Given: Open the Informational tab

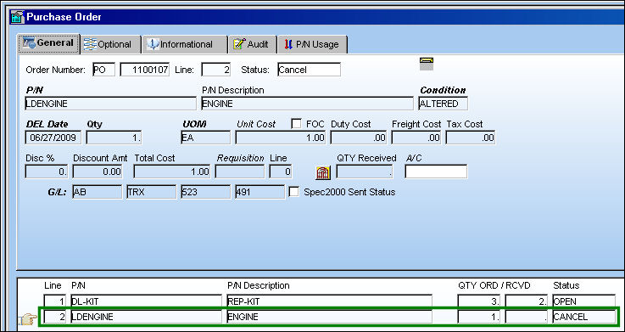Looking at the screenshot, I should point(185,44).
